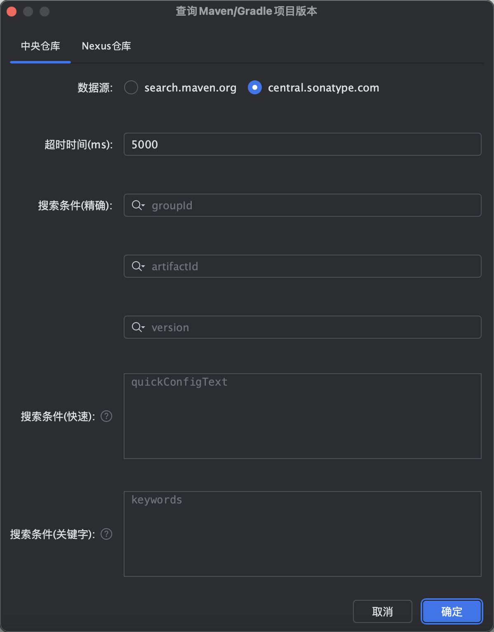Switch to the 中央仓库 tab
The height and width of the screenshot is (632, 494).
click(x=40, y=46)
